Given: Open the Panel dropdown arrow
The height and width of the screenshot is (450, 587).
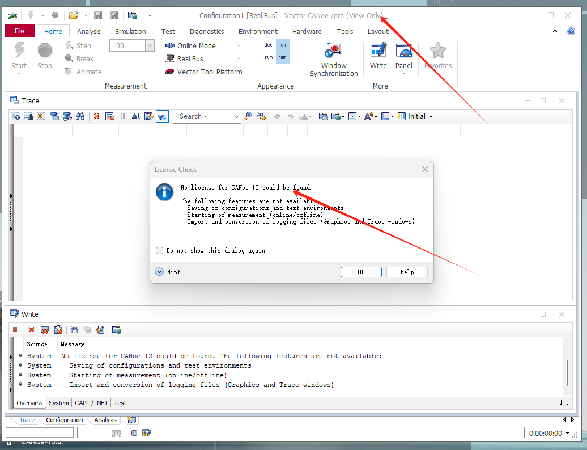Looking at the screenshot, I should 403,74.
